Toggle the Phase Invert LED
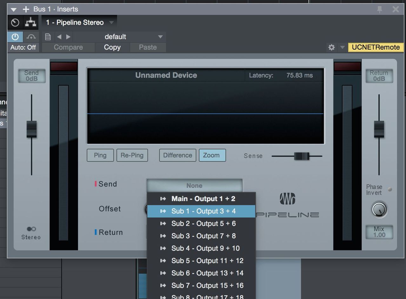 [x=390, y=189]
